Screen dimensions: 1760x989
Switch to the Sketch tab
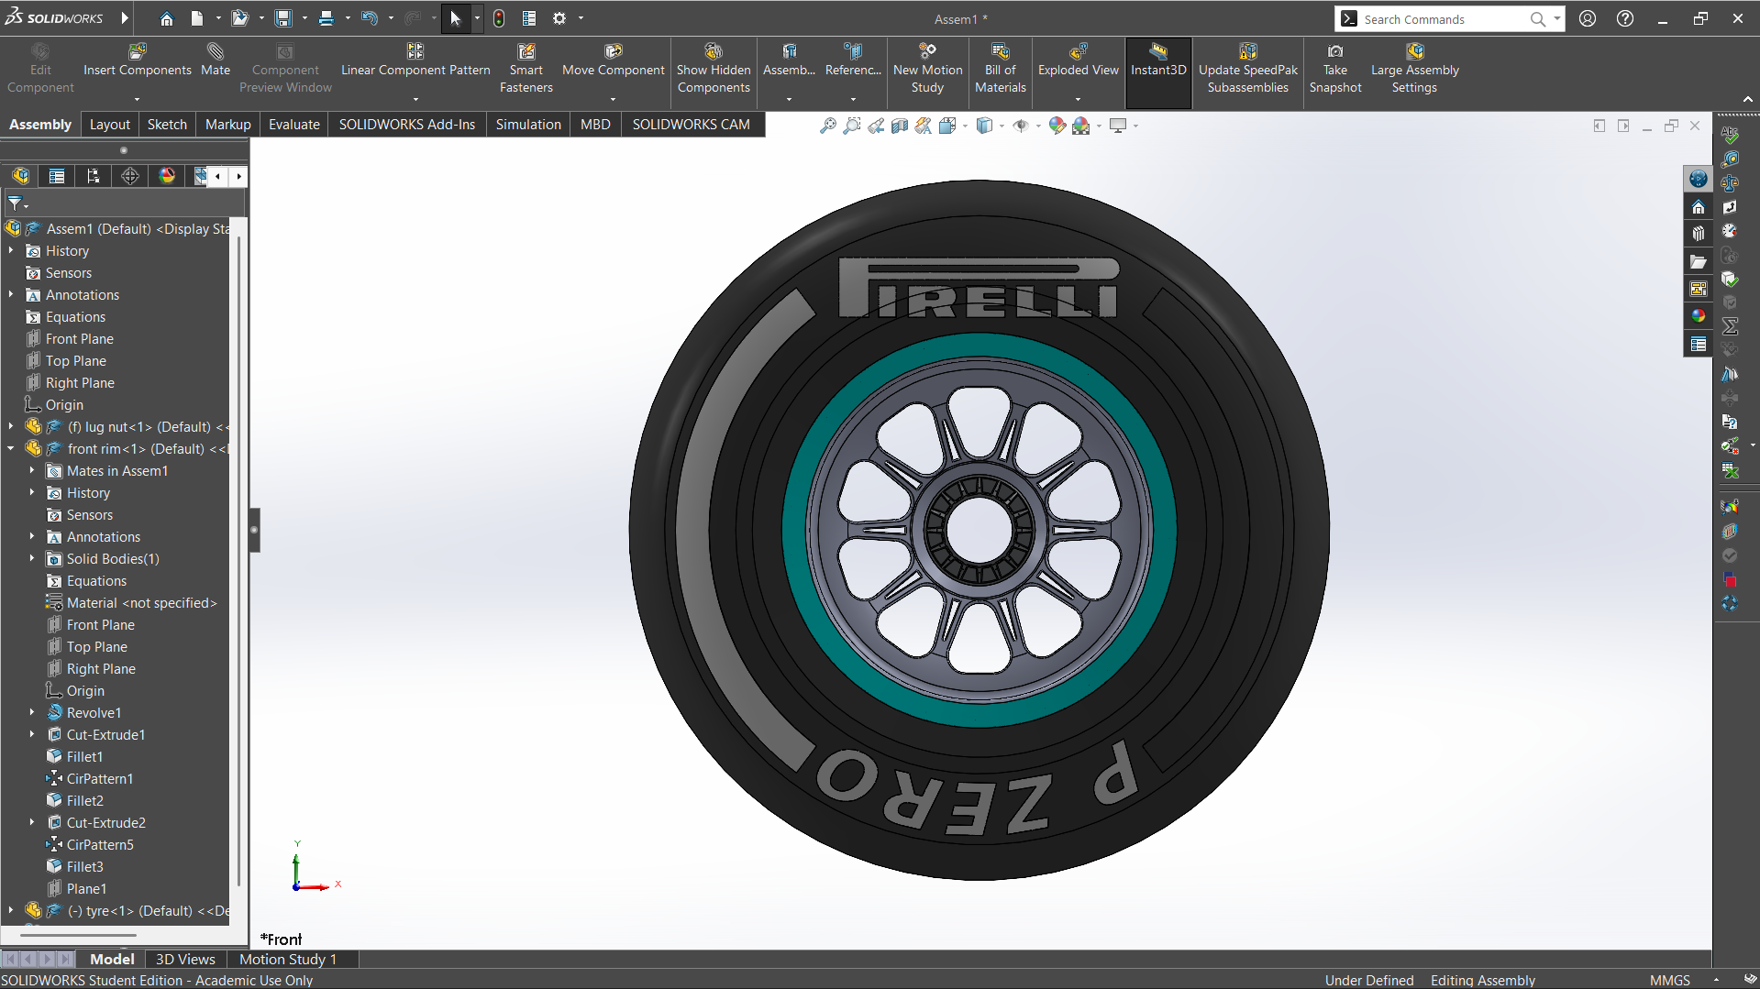(x=167, y=125)
